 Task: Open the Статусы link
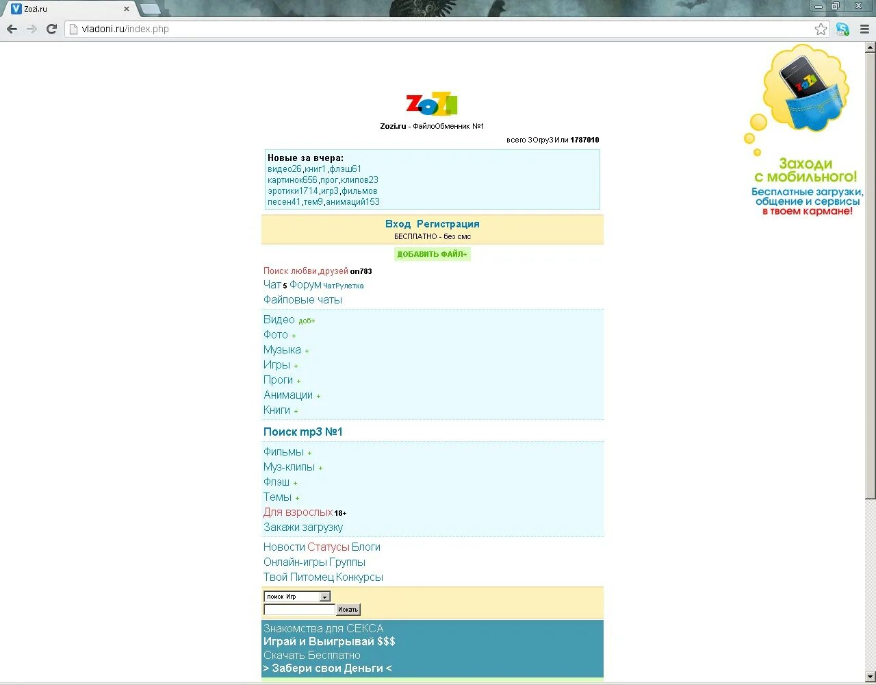point(328,547)
